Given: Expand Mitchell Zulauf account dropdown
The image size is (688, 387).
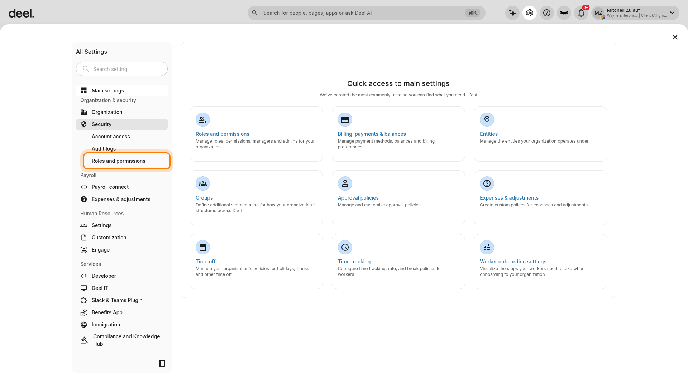Looking at the screenshot, I should pyautogui.click(x=672, y=13).
